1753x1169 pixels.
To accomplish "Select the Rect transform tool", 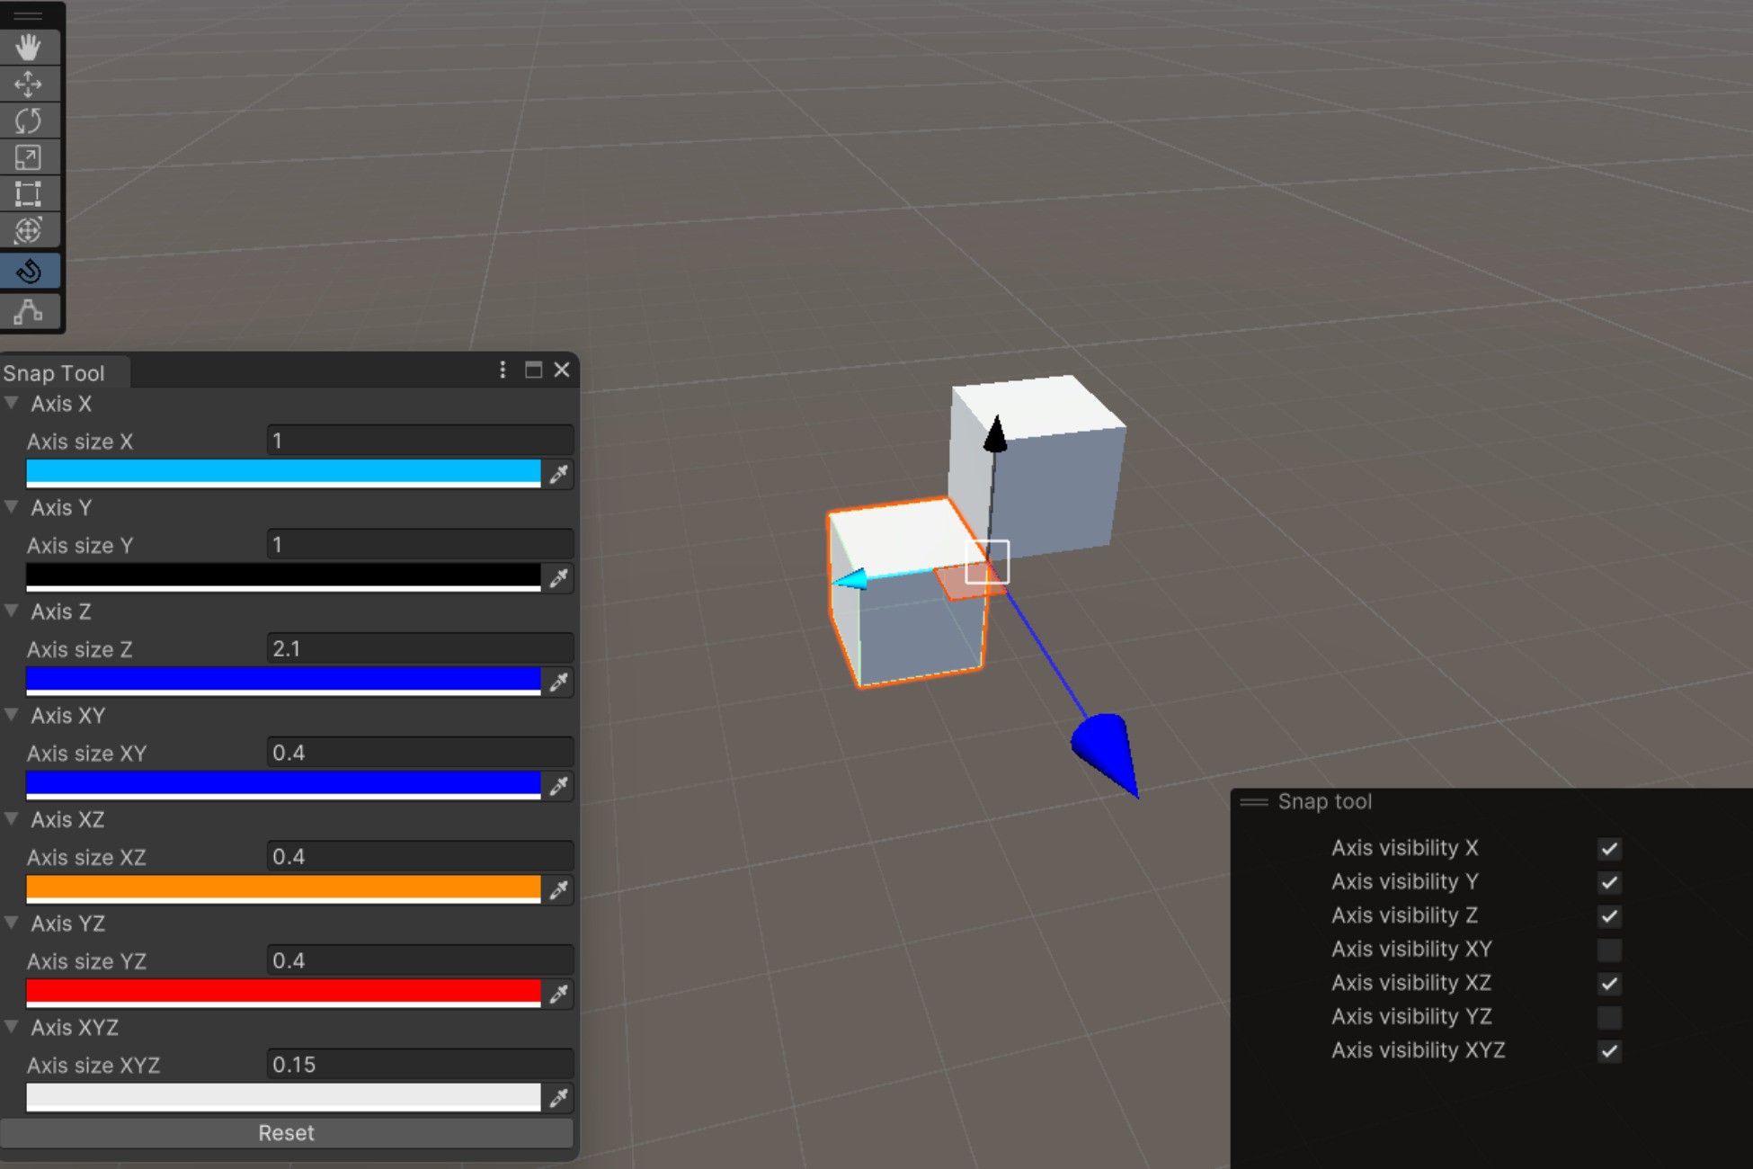I will tap(29, 192).
